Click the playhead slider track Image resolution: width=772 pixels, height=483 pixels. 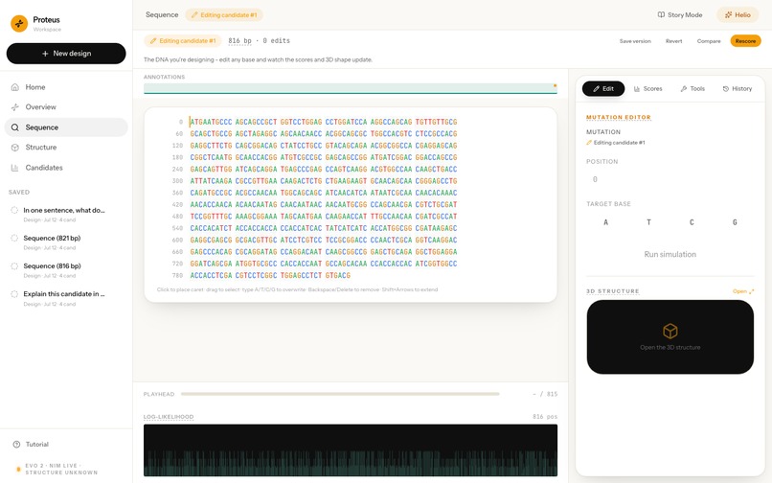[340, 394]
